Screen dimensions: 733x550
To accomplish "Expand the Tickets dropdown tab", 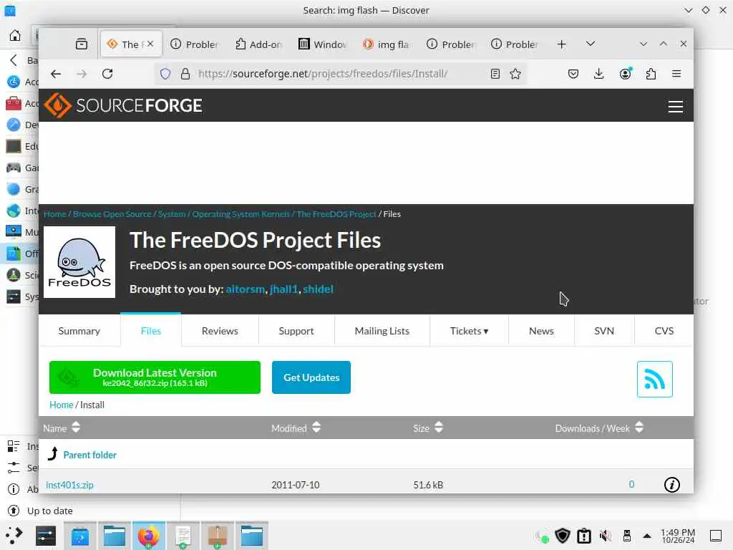I will (469, 331).
